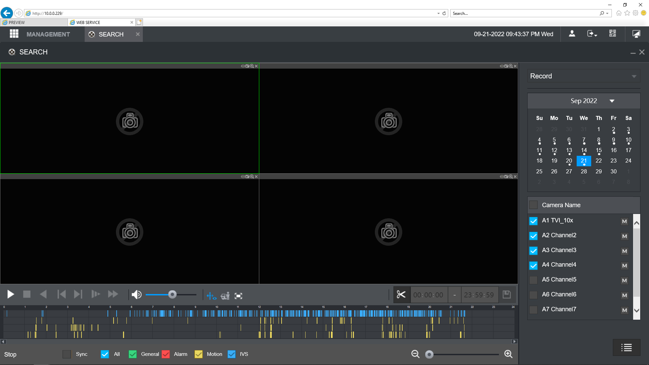This screenshot has width=649, height=365.
Task: Activate the clip scissors tool
Action: pyautogui.click(x=401, y=295)
